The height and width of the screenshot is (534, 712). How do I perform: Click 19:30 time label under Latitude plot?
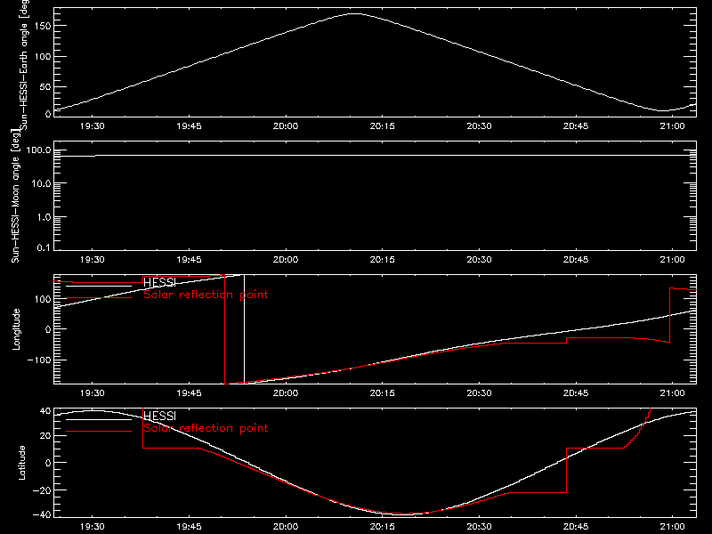(x=93, y=527)
